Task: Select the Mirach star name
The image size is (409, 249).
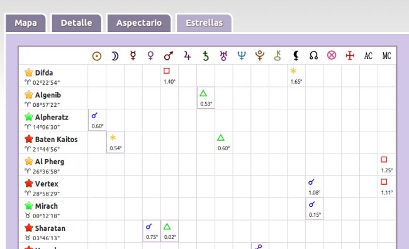Action: point(47,206)
